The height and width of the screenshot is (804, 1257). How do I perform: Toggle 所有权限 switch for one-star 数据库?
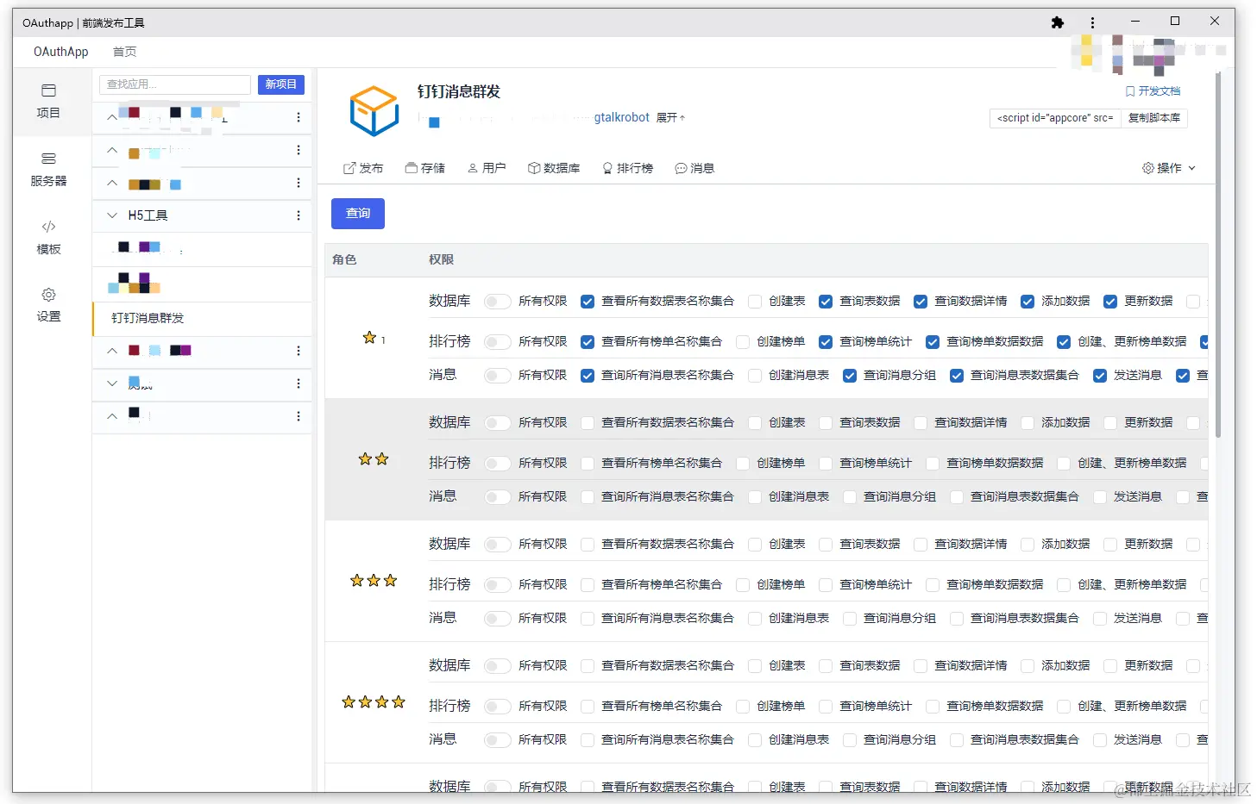pyautogui.click(x=497, y=302)
